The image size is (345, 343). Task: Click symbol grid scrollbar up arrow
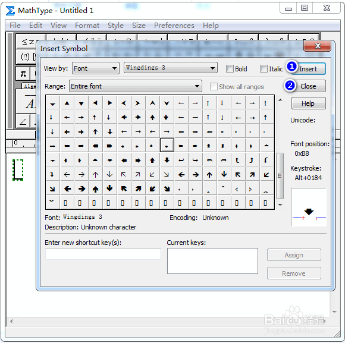[x=280, y=100]
